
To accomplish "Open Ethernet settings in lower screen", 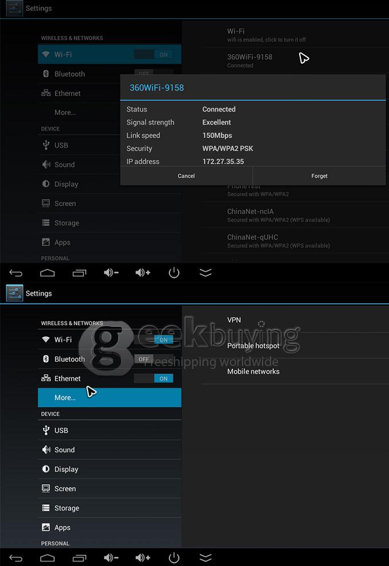I will click(x=110, y=378).
